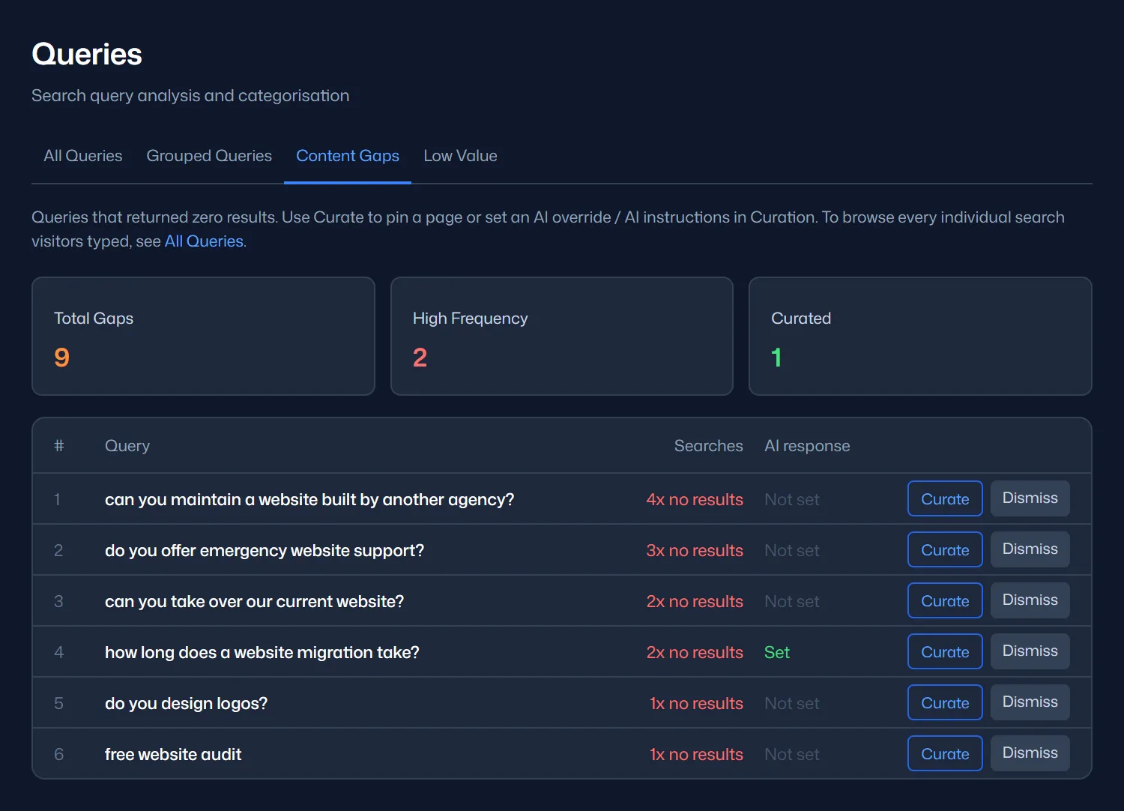Dismiss the 'take over our current website' query

coord(1030,600)
